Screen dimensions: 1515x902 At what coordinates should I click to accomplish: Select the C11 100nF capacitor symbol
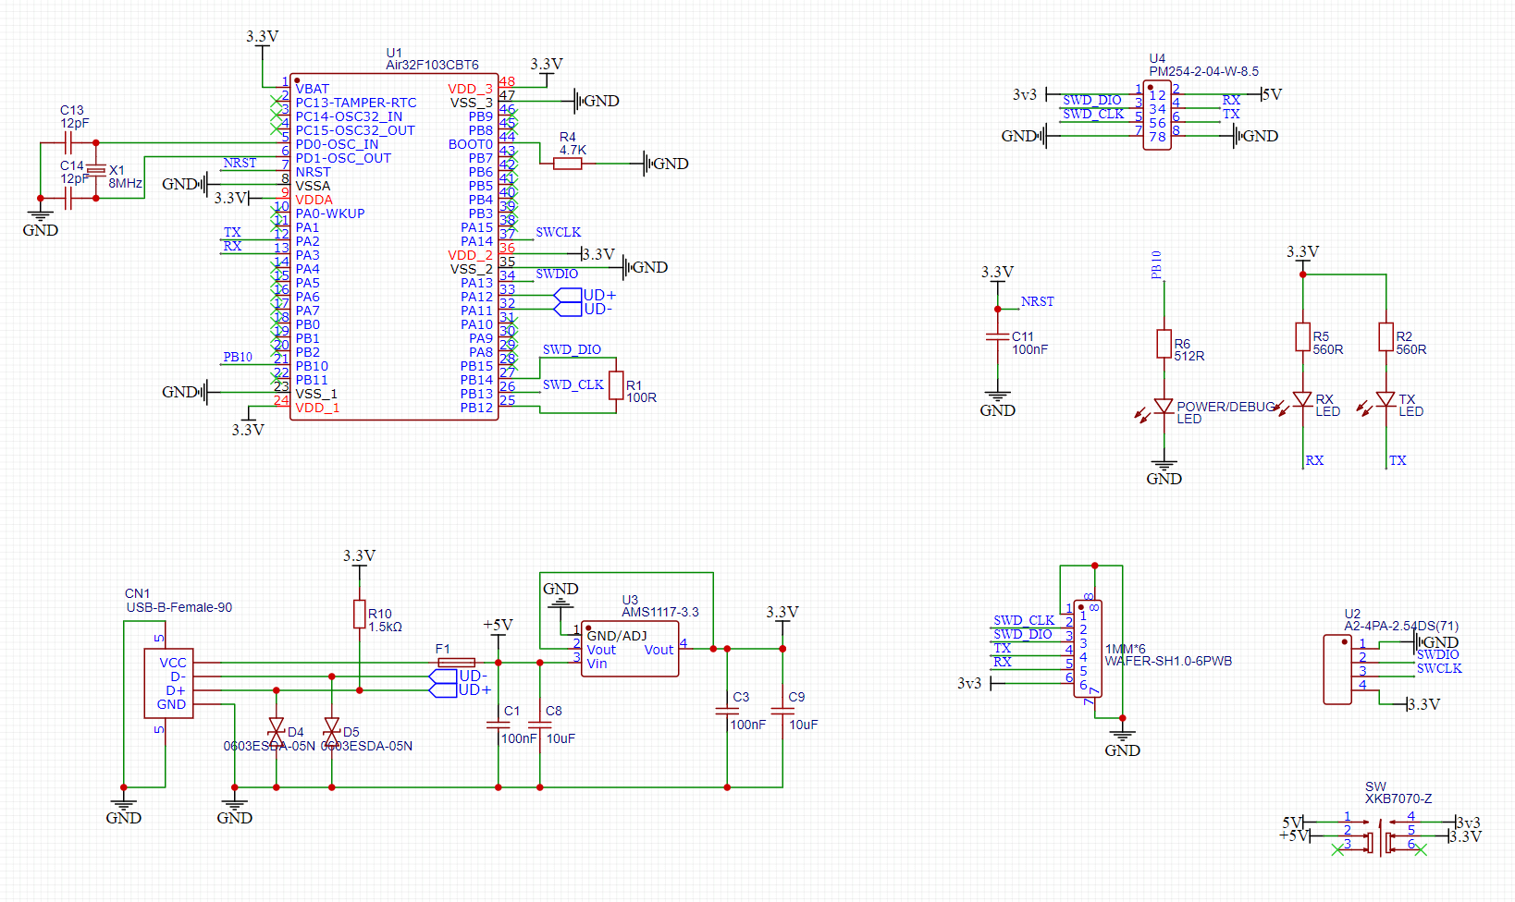(x=997, y=337)
